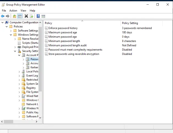173x133 pixels.
Task: Sort by the Policy Setting column header
Action: pos(142,23)
